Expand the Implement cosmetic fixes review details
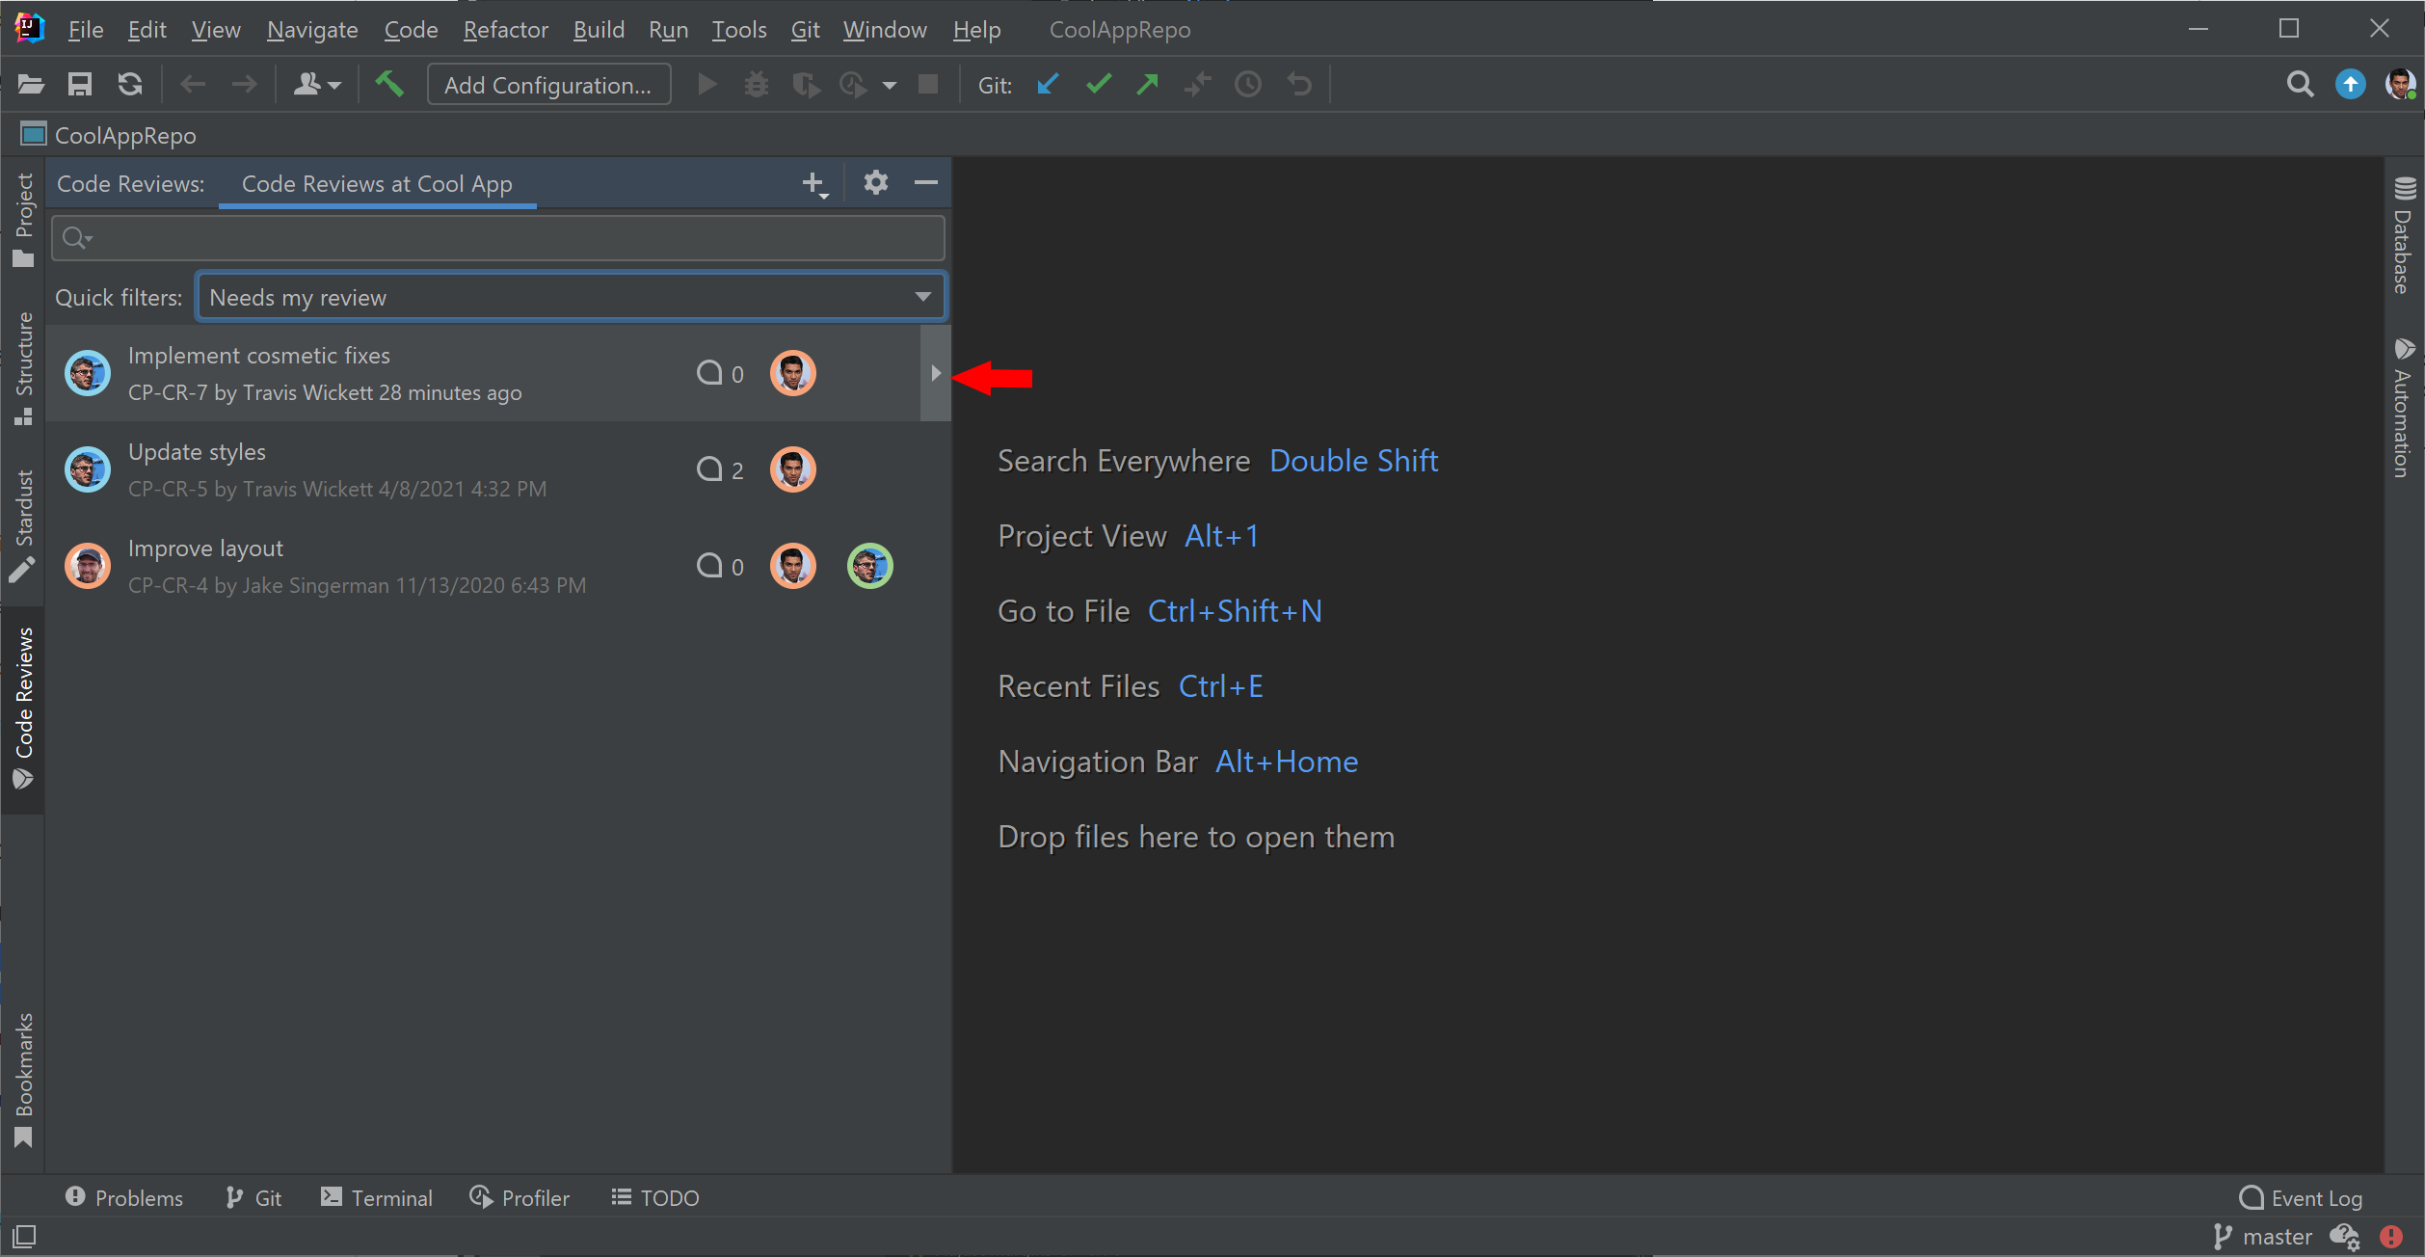Viewport: 2425px width, 1257px height. coord(935,373)
